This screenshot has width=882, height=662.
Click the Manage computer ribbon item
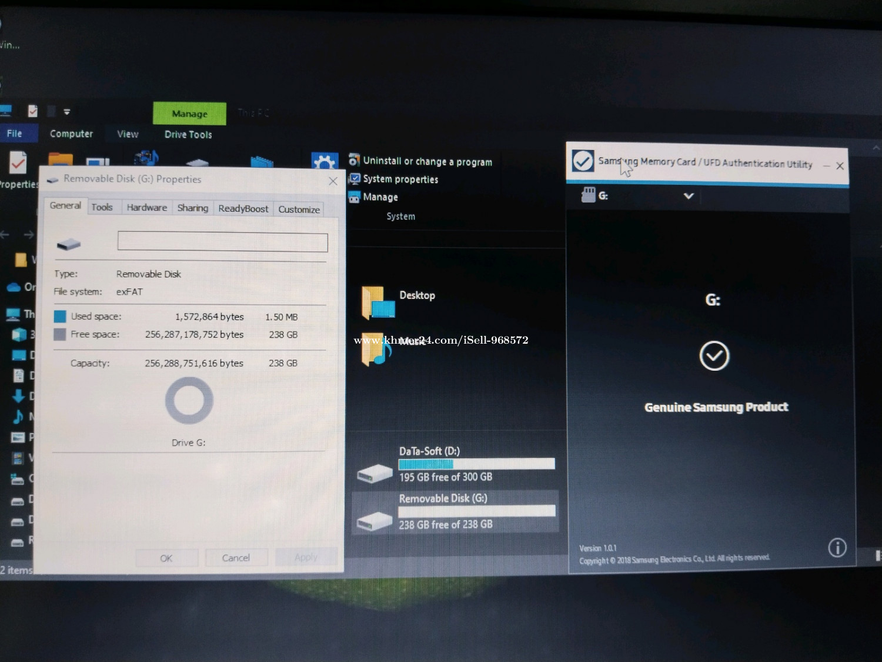pos(380,197)
